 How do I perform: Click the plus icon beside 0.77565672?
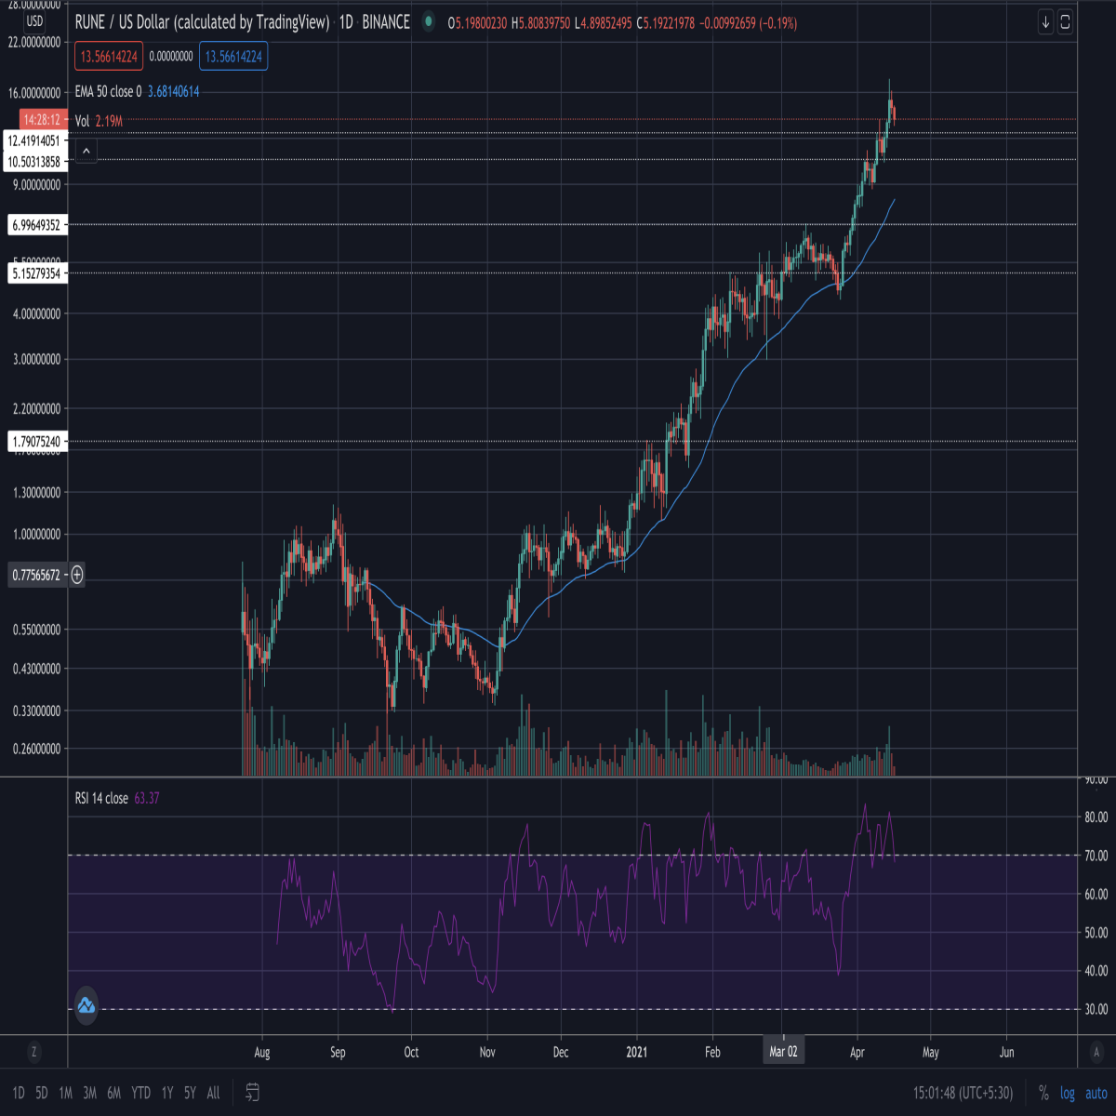[x=77, y=575]
